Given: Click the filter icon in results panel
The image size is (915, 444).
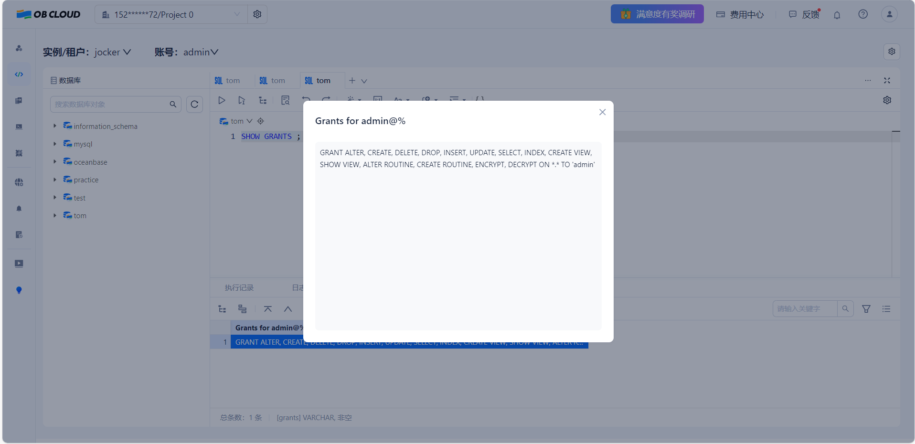Looking at the screenshot, I should tap(866, 309).
